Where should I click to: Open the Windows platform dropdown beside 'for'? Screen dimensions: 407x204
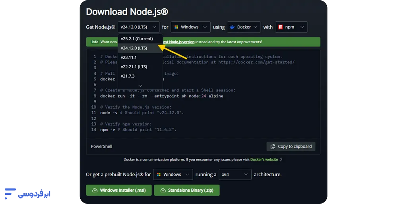(190, 27)
